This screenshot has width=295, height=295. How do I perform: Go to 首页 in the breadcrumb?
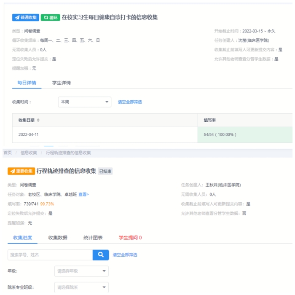8,153
